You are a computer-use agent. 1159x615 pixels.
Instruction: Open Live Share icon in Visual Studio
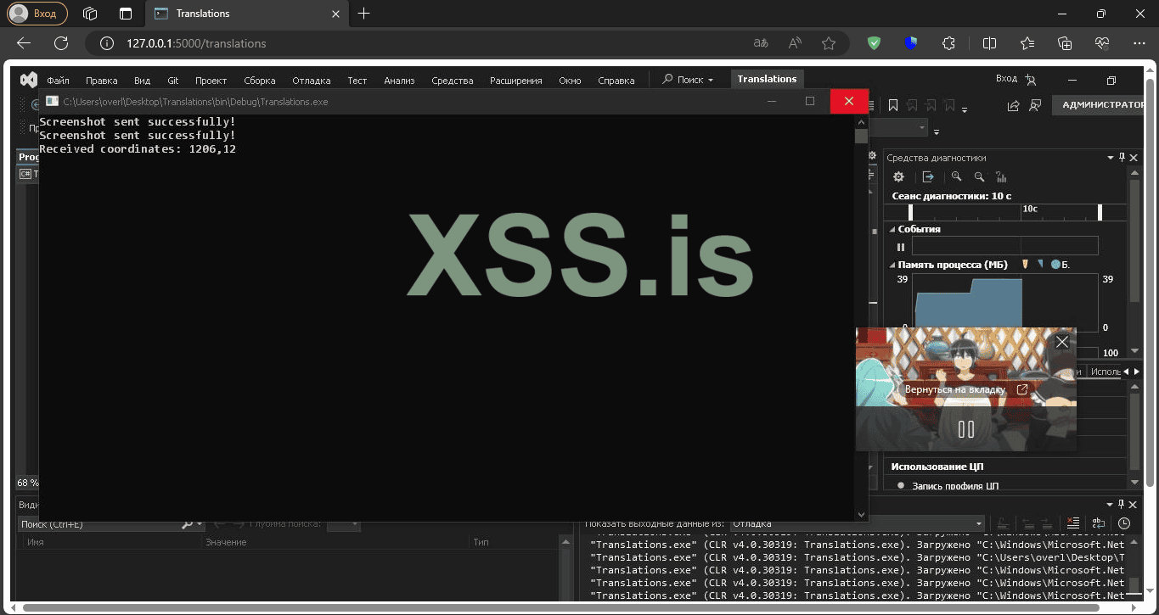coord(1013,105)
